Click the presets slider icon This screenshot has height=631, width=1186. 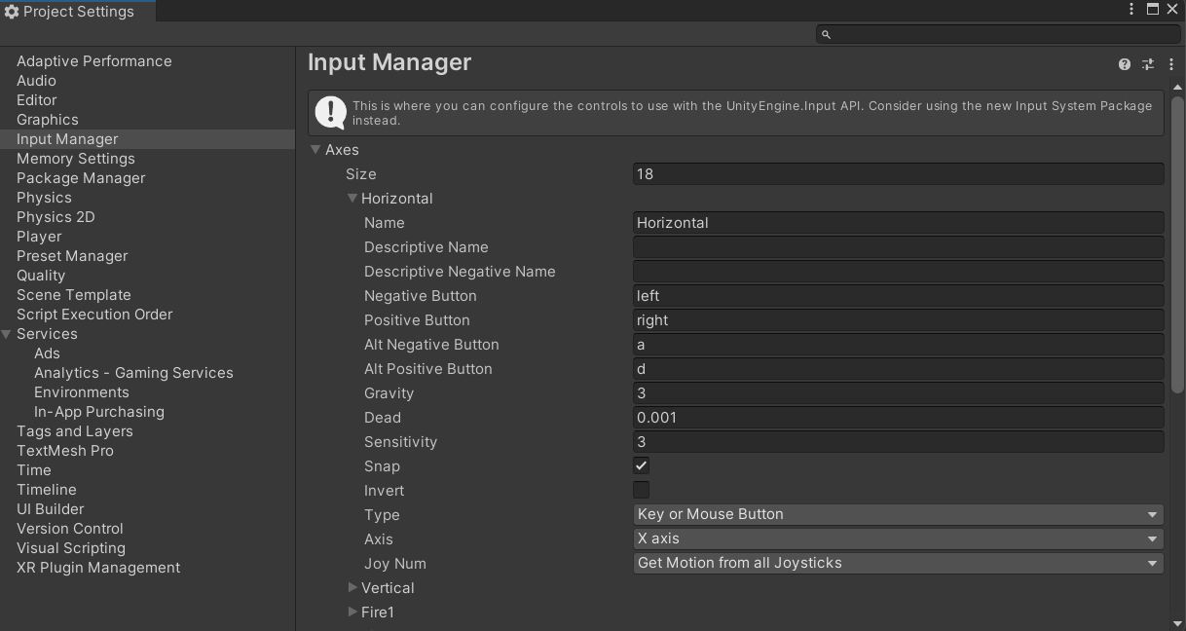click(1148, 64)
